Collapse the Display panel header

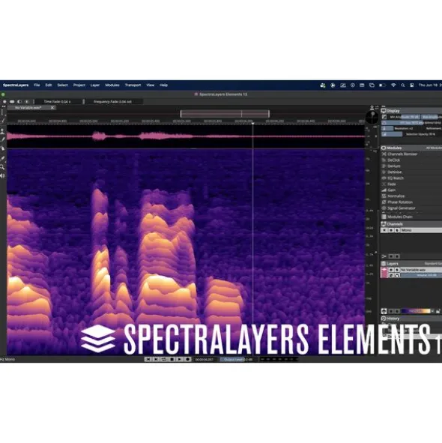(411, 111)
